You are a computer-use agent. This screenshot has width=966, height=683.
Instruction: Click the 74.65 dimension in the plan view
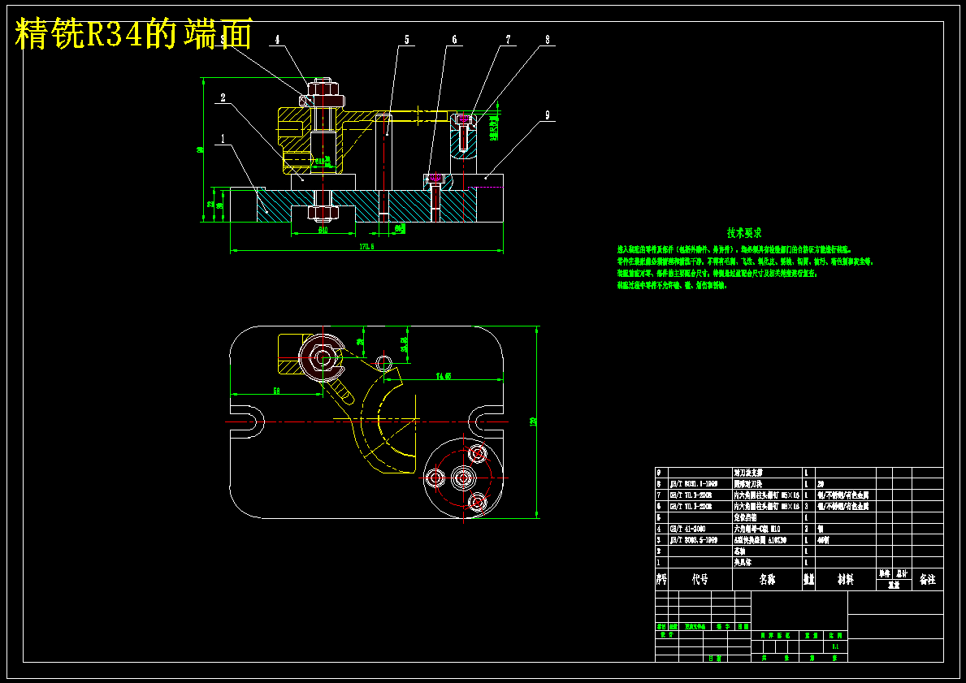[444, 376]
